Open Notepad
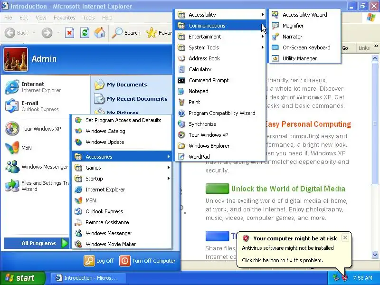This screenshot has width=380, height=285. 220,91
